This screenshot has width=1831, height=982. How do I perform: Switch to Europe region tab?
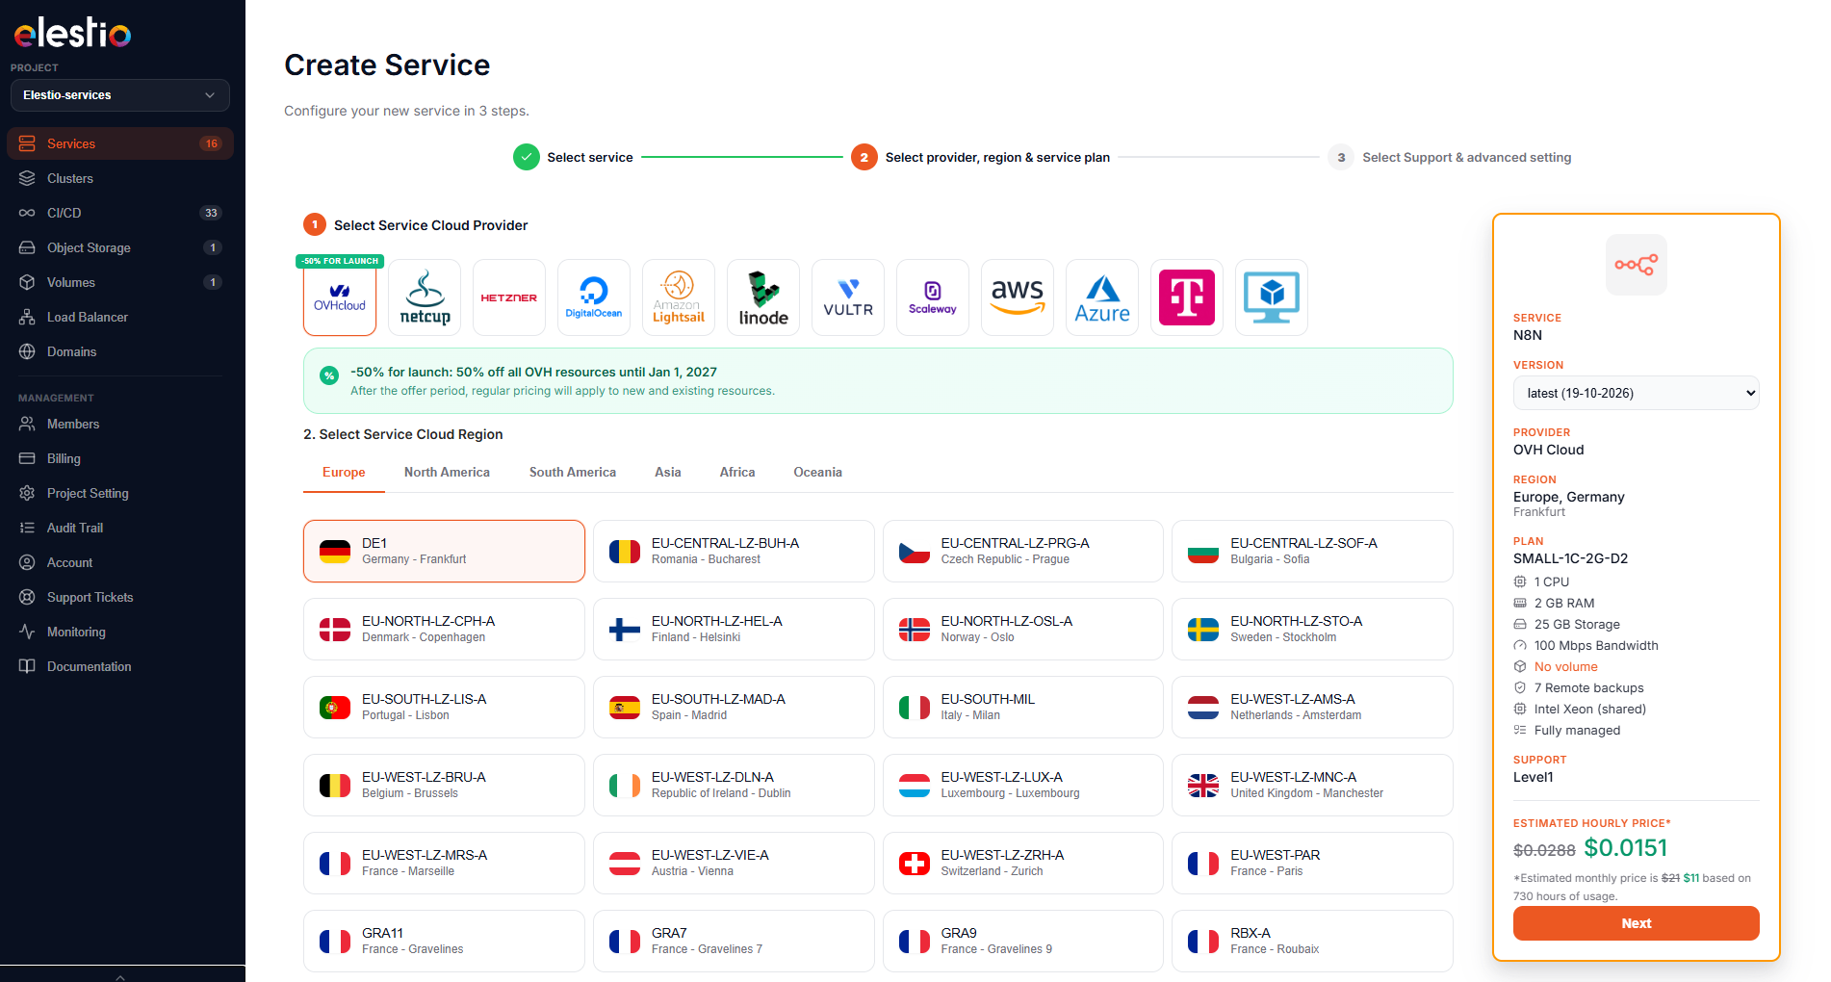point(344,473)
